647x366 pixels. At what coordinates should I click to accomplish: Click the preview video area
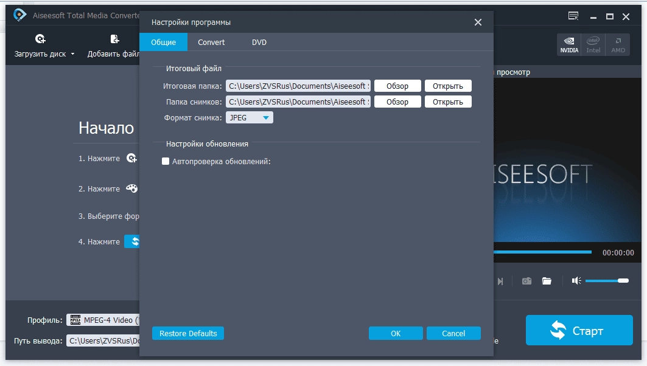pos(567,161)
